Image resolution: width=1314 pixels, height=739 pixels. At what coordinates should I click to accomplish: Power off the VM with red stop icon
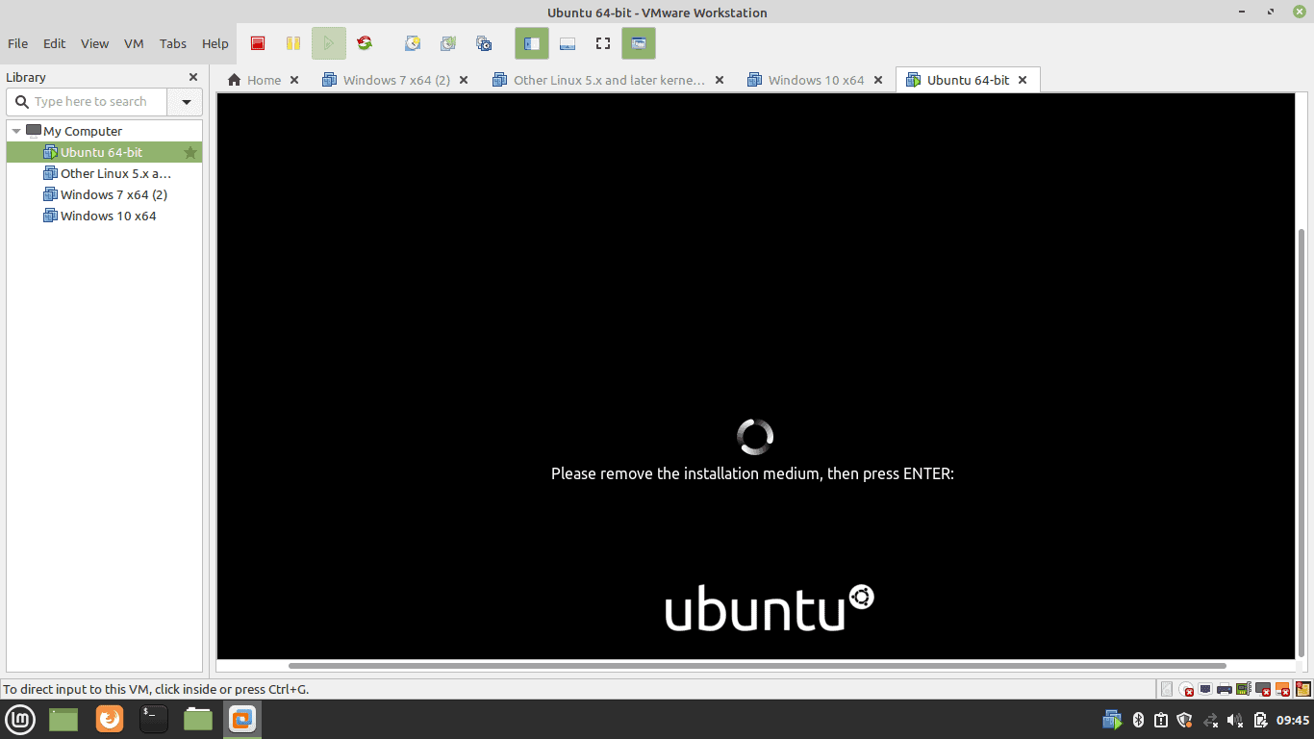point(258,43)
